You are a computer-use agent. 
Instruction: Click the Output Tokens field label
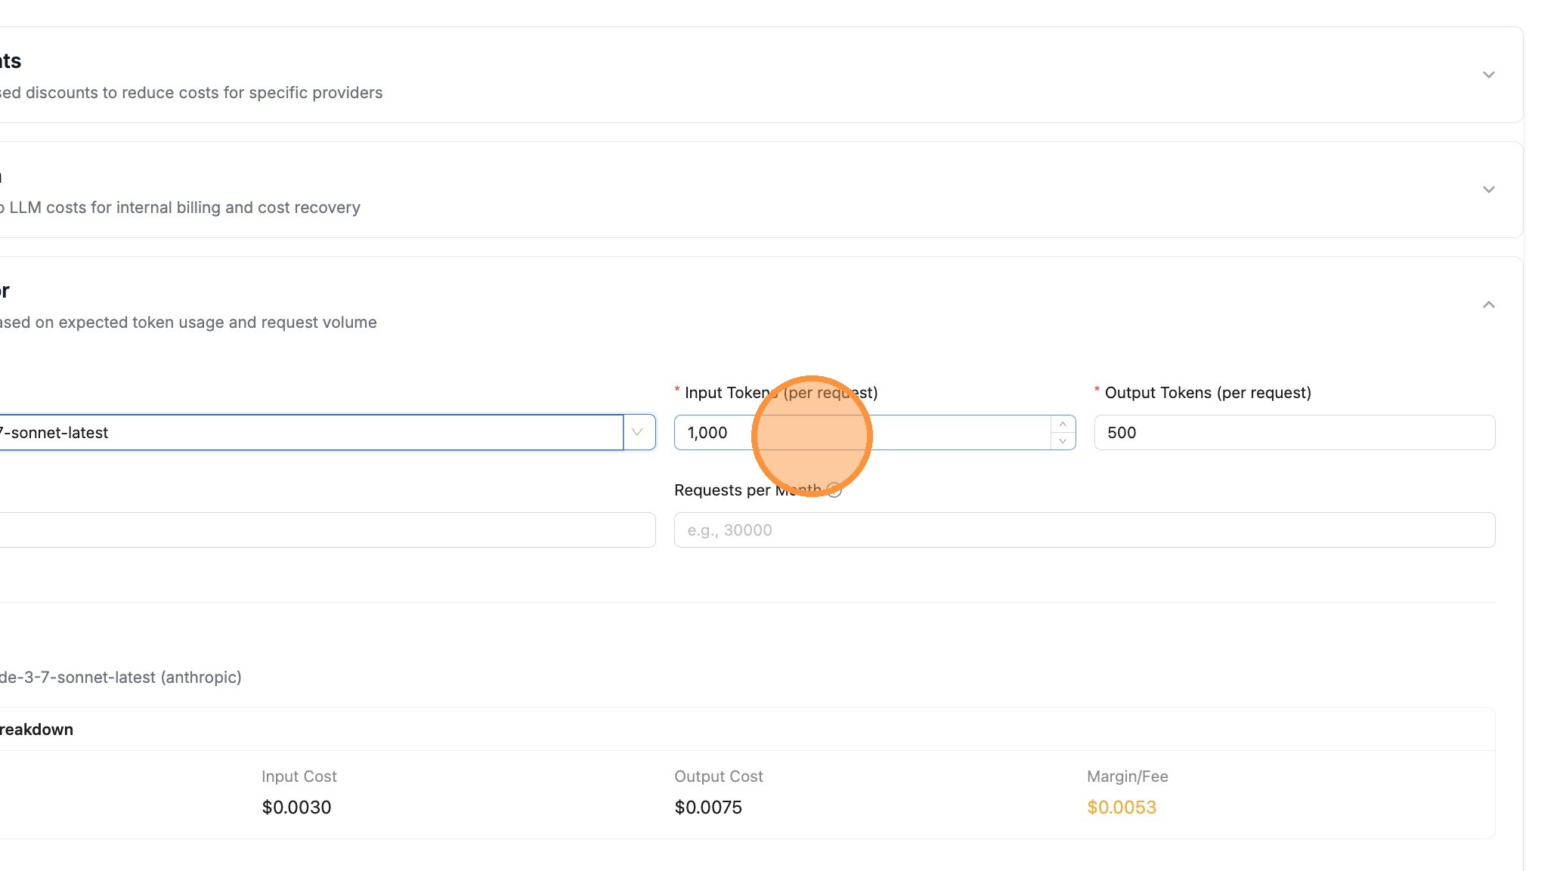click(x=1209, y=392)
